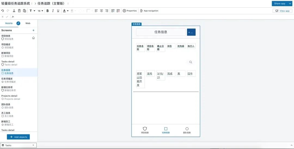The width and height of the screenshot is (294, 149).
Task: Click the 任务信息 screen label tag above canvas
Action: (x=136, y=24)
